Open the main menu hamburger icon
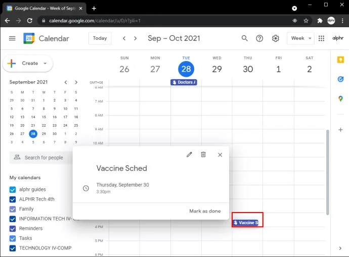 tap(12, 38)
